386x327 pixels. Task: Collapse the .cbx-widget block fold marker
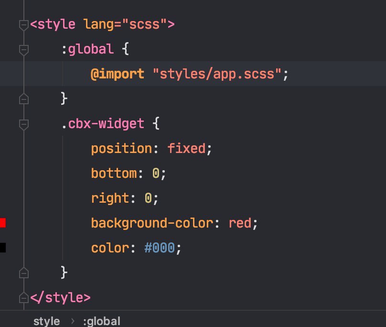(x=24, y=124)
